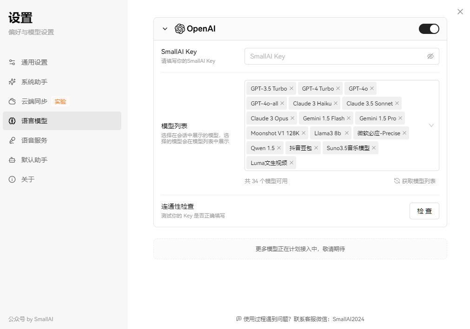470x329 pixels.
Task: Click 公众号 by SmallAI footer text
Action: (31, 319)
